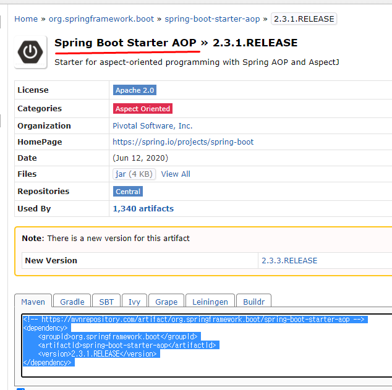
Task: Visit Pivotal Software, Inc. organization link
Action: click(153, 125)
